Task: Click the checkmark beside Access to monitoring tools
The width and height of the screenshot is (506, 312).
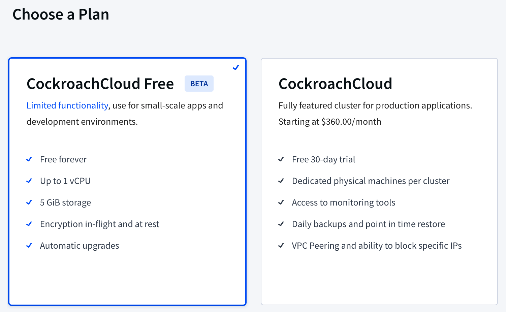Action: coord(281,202)
